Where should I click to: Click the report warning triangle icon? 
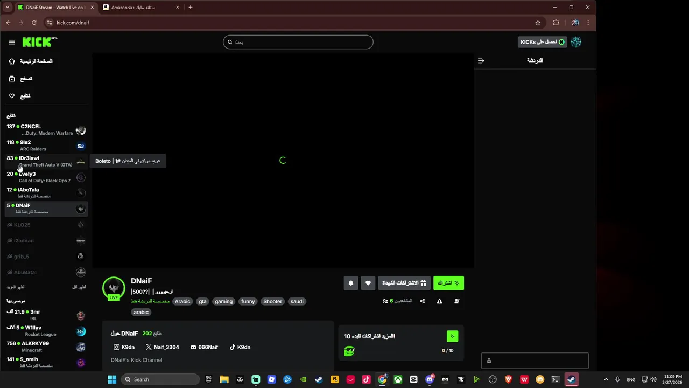(440, 301)
